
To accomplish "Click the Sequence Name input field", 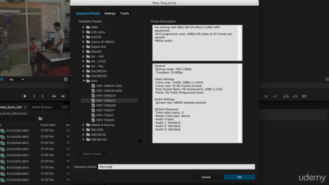I will coord(176,166).
